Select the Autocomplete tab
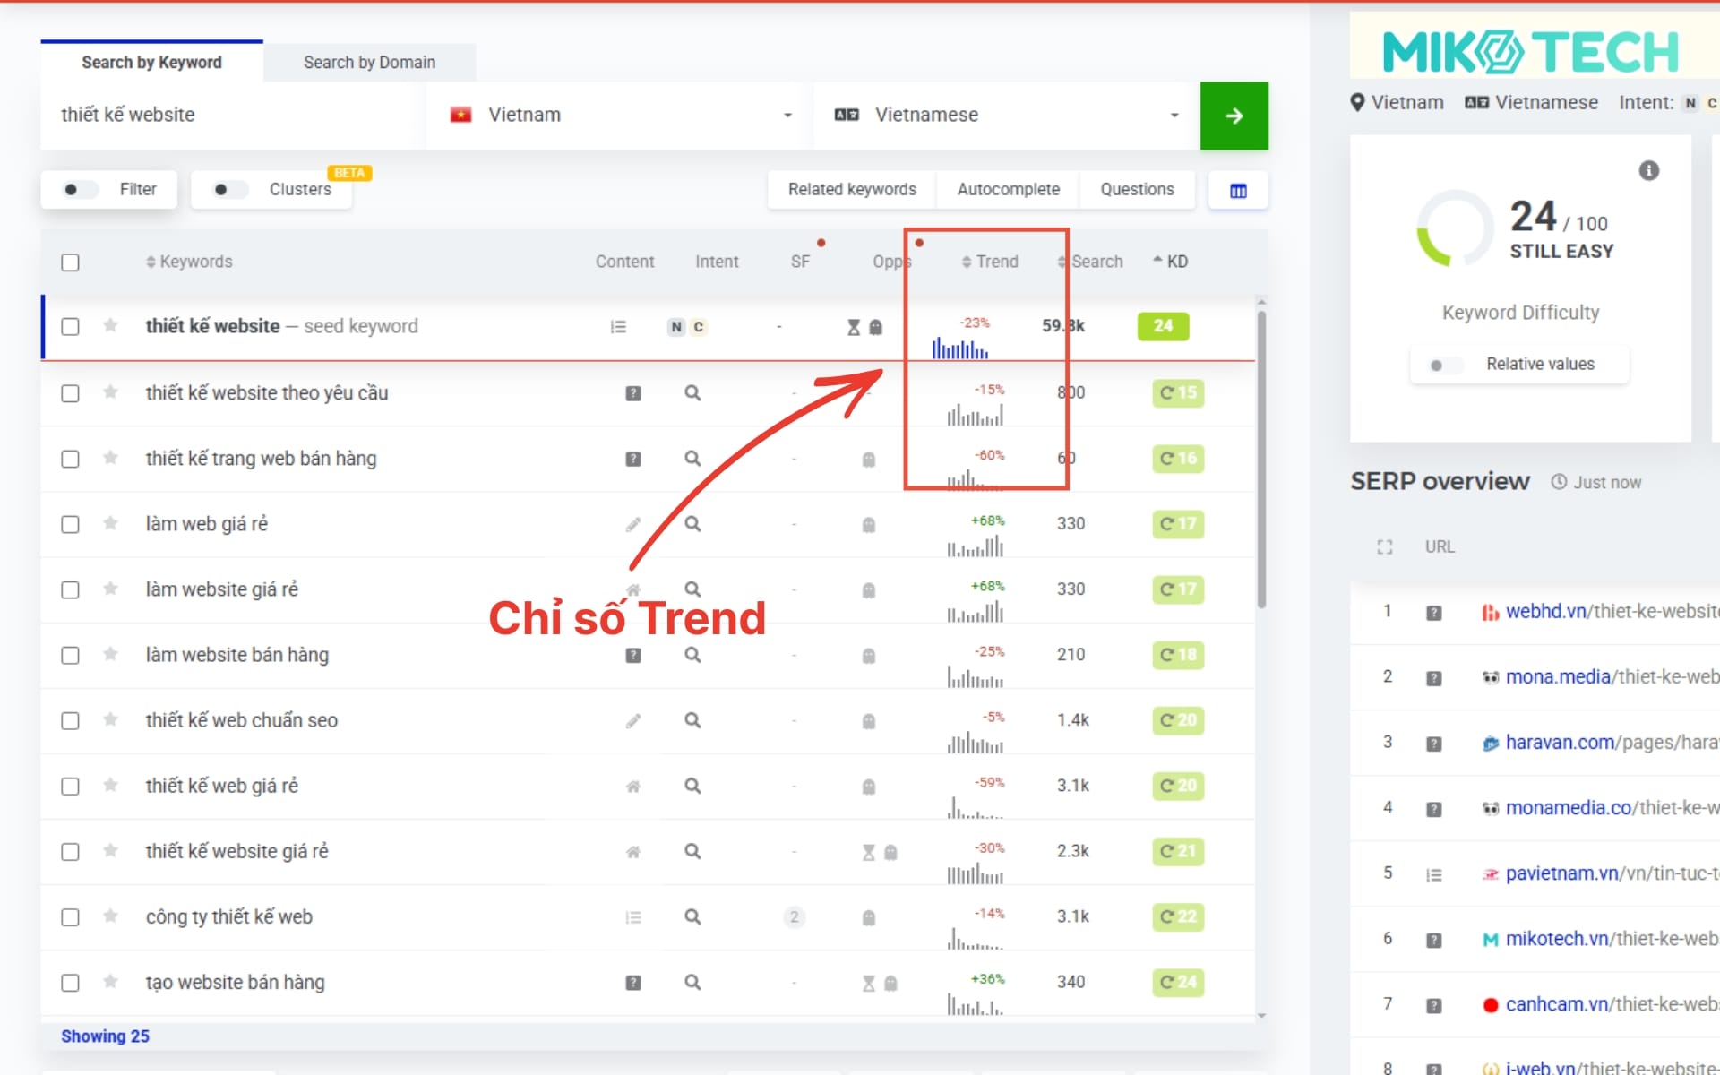1720x1075 pixels. pyautogui.click(x=1008, y=190)
